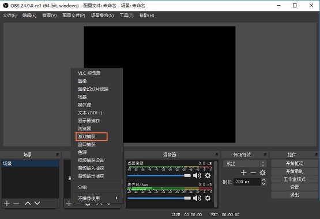
Task: Select the 场景 item in scenes list
Action: [x=31, y=163]
